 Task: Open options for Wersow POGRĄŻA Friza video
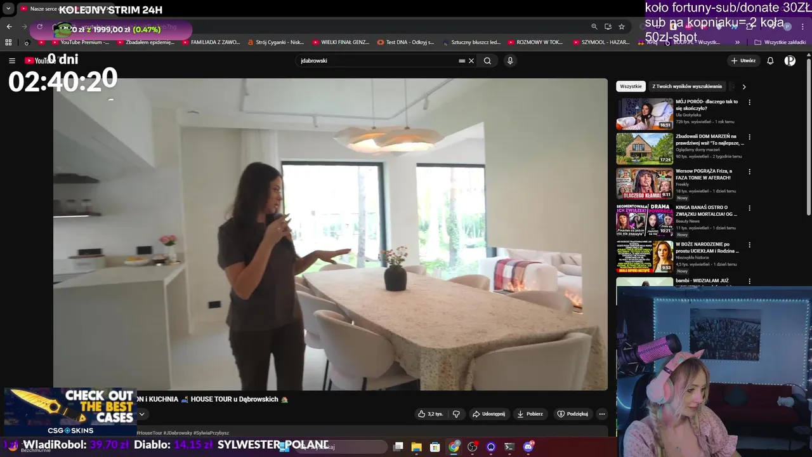(749, 171)
